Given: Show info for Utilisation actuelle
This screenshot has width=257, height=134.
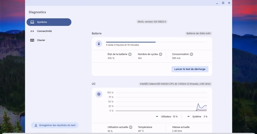Looking at the screenshot, I should pos(131,127).
